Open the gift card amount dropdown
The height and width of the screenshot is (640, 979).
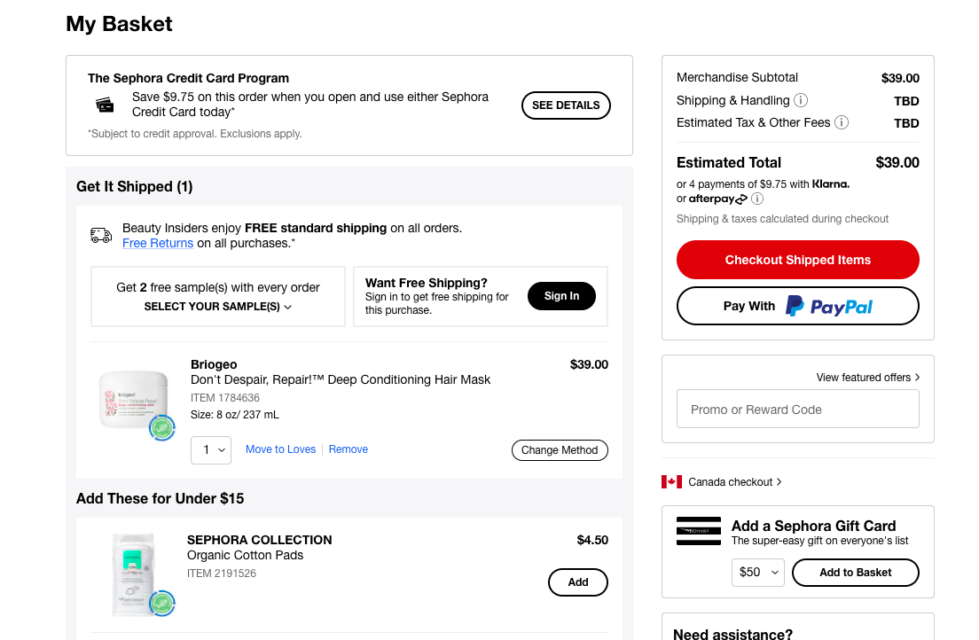click(x=758, y=572)
